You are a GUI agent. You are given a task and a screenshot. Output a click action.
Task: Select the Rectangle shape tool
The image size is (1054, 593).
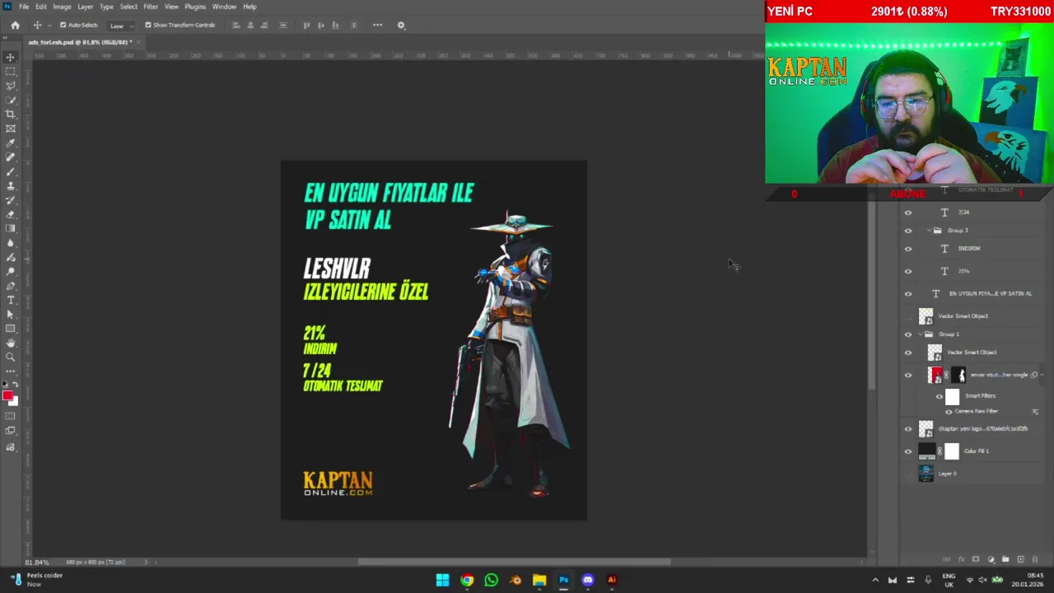pos(11,329)
